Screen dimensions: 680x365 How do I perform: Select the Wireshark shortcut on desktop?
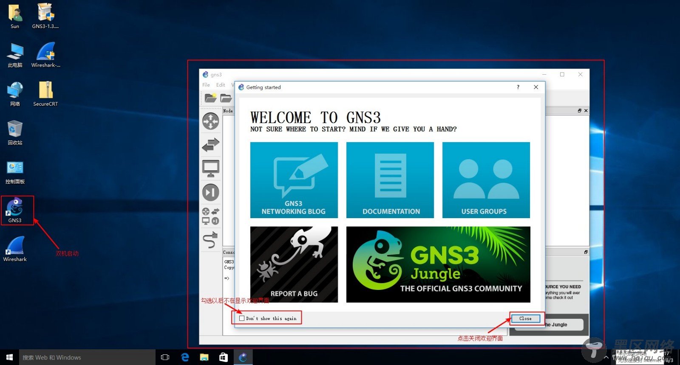click(15, 249)
